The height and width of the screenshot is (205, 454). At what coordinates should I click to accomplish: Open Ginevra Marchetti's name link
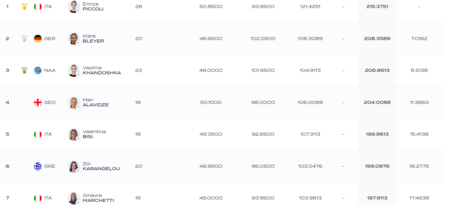[x=98, y=198]
